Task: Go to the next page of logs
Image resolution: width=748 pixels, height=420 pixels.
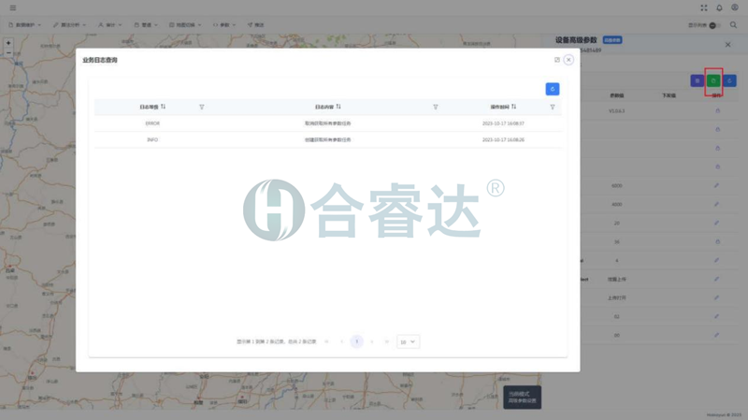Action: 372,341
